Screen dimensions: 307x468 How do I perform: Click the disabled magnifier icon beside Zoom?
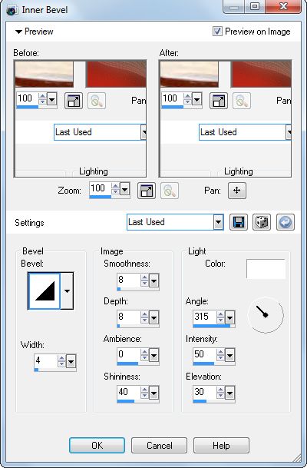click(170, 191)
